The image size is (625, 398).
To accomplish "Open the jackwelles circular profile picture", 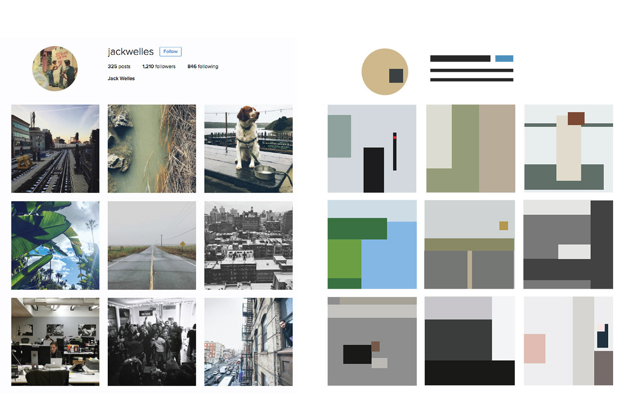I will click(55, 68).
